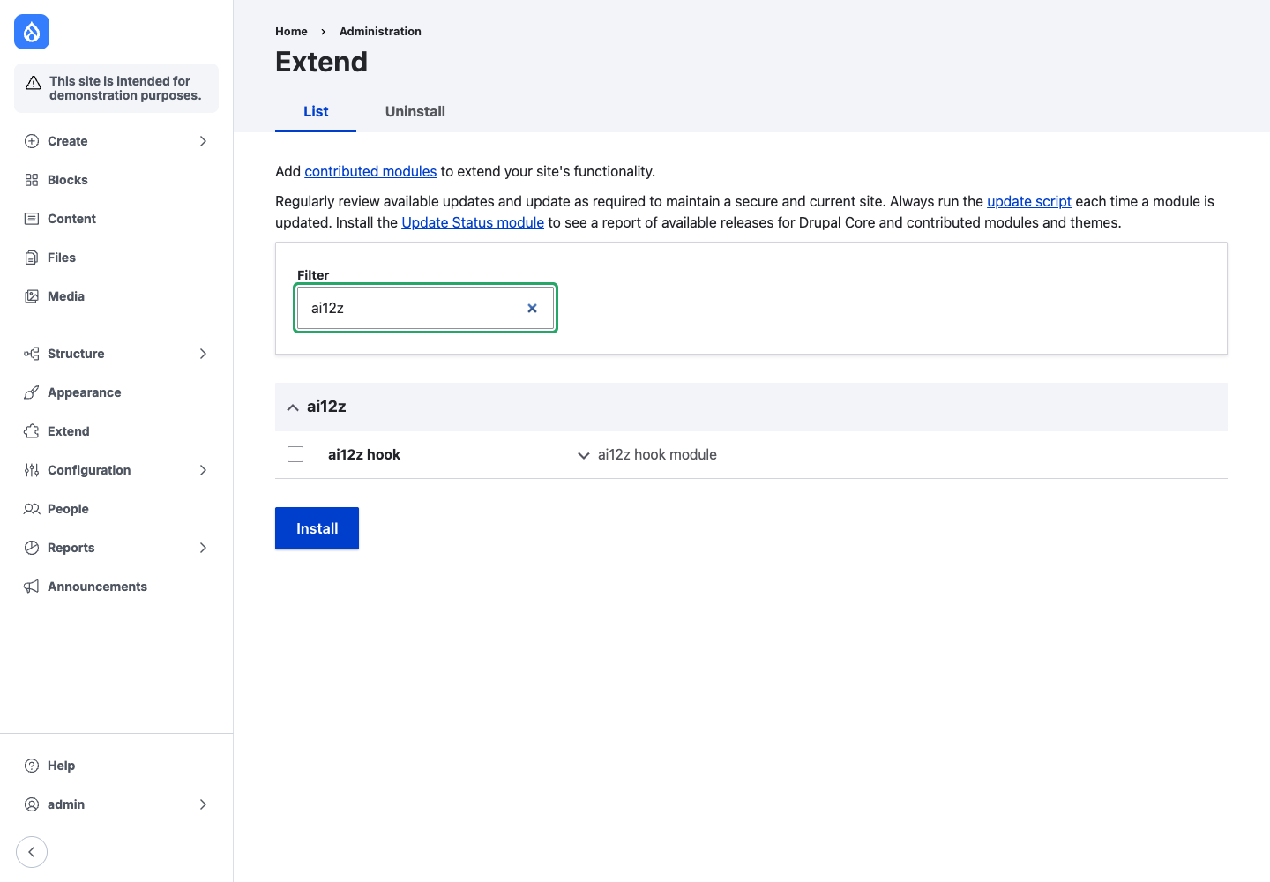The height and width of the screenshot is (882, 1270).
Task: Click the Reports chart icon
Action: coord(32,548)
